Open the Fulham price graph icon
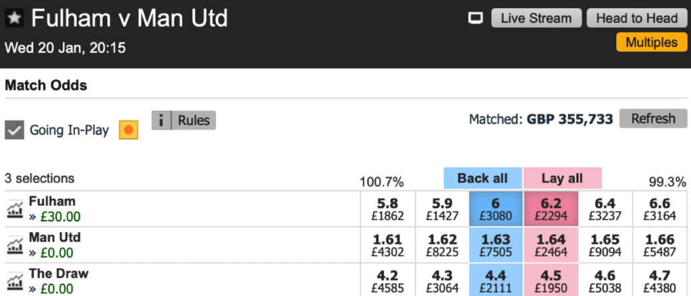The width and height of the screenshot is (691, 296). pyautogui.click(x=15, y=209)
